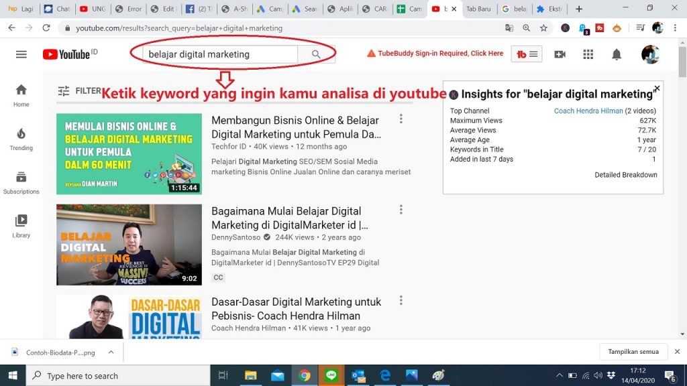Open the YouTube hamburger guide menu

coord(21,54)
